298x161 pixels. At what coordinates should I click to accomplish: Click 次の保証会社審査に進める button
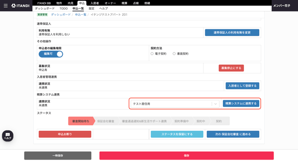point(233,134)
